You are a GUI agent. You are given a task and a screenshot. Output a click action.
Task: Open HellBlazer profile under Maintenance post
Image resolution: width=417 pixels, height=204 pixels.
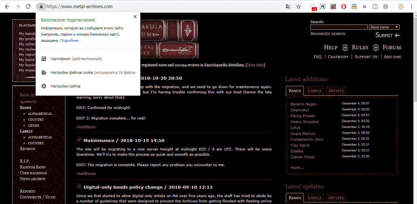[x=87, y=174]
